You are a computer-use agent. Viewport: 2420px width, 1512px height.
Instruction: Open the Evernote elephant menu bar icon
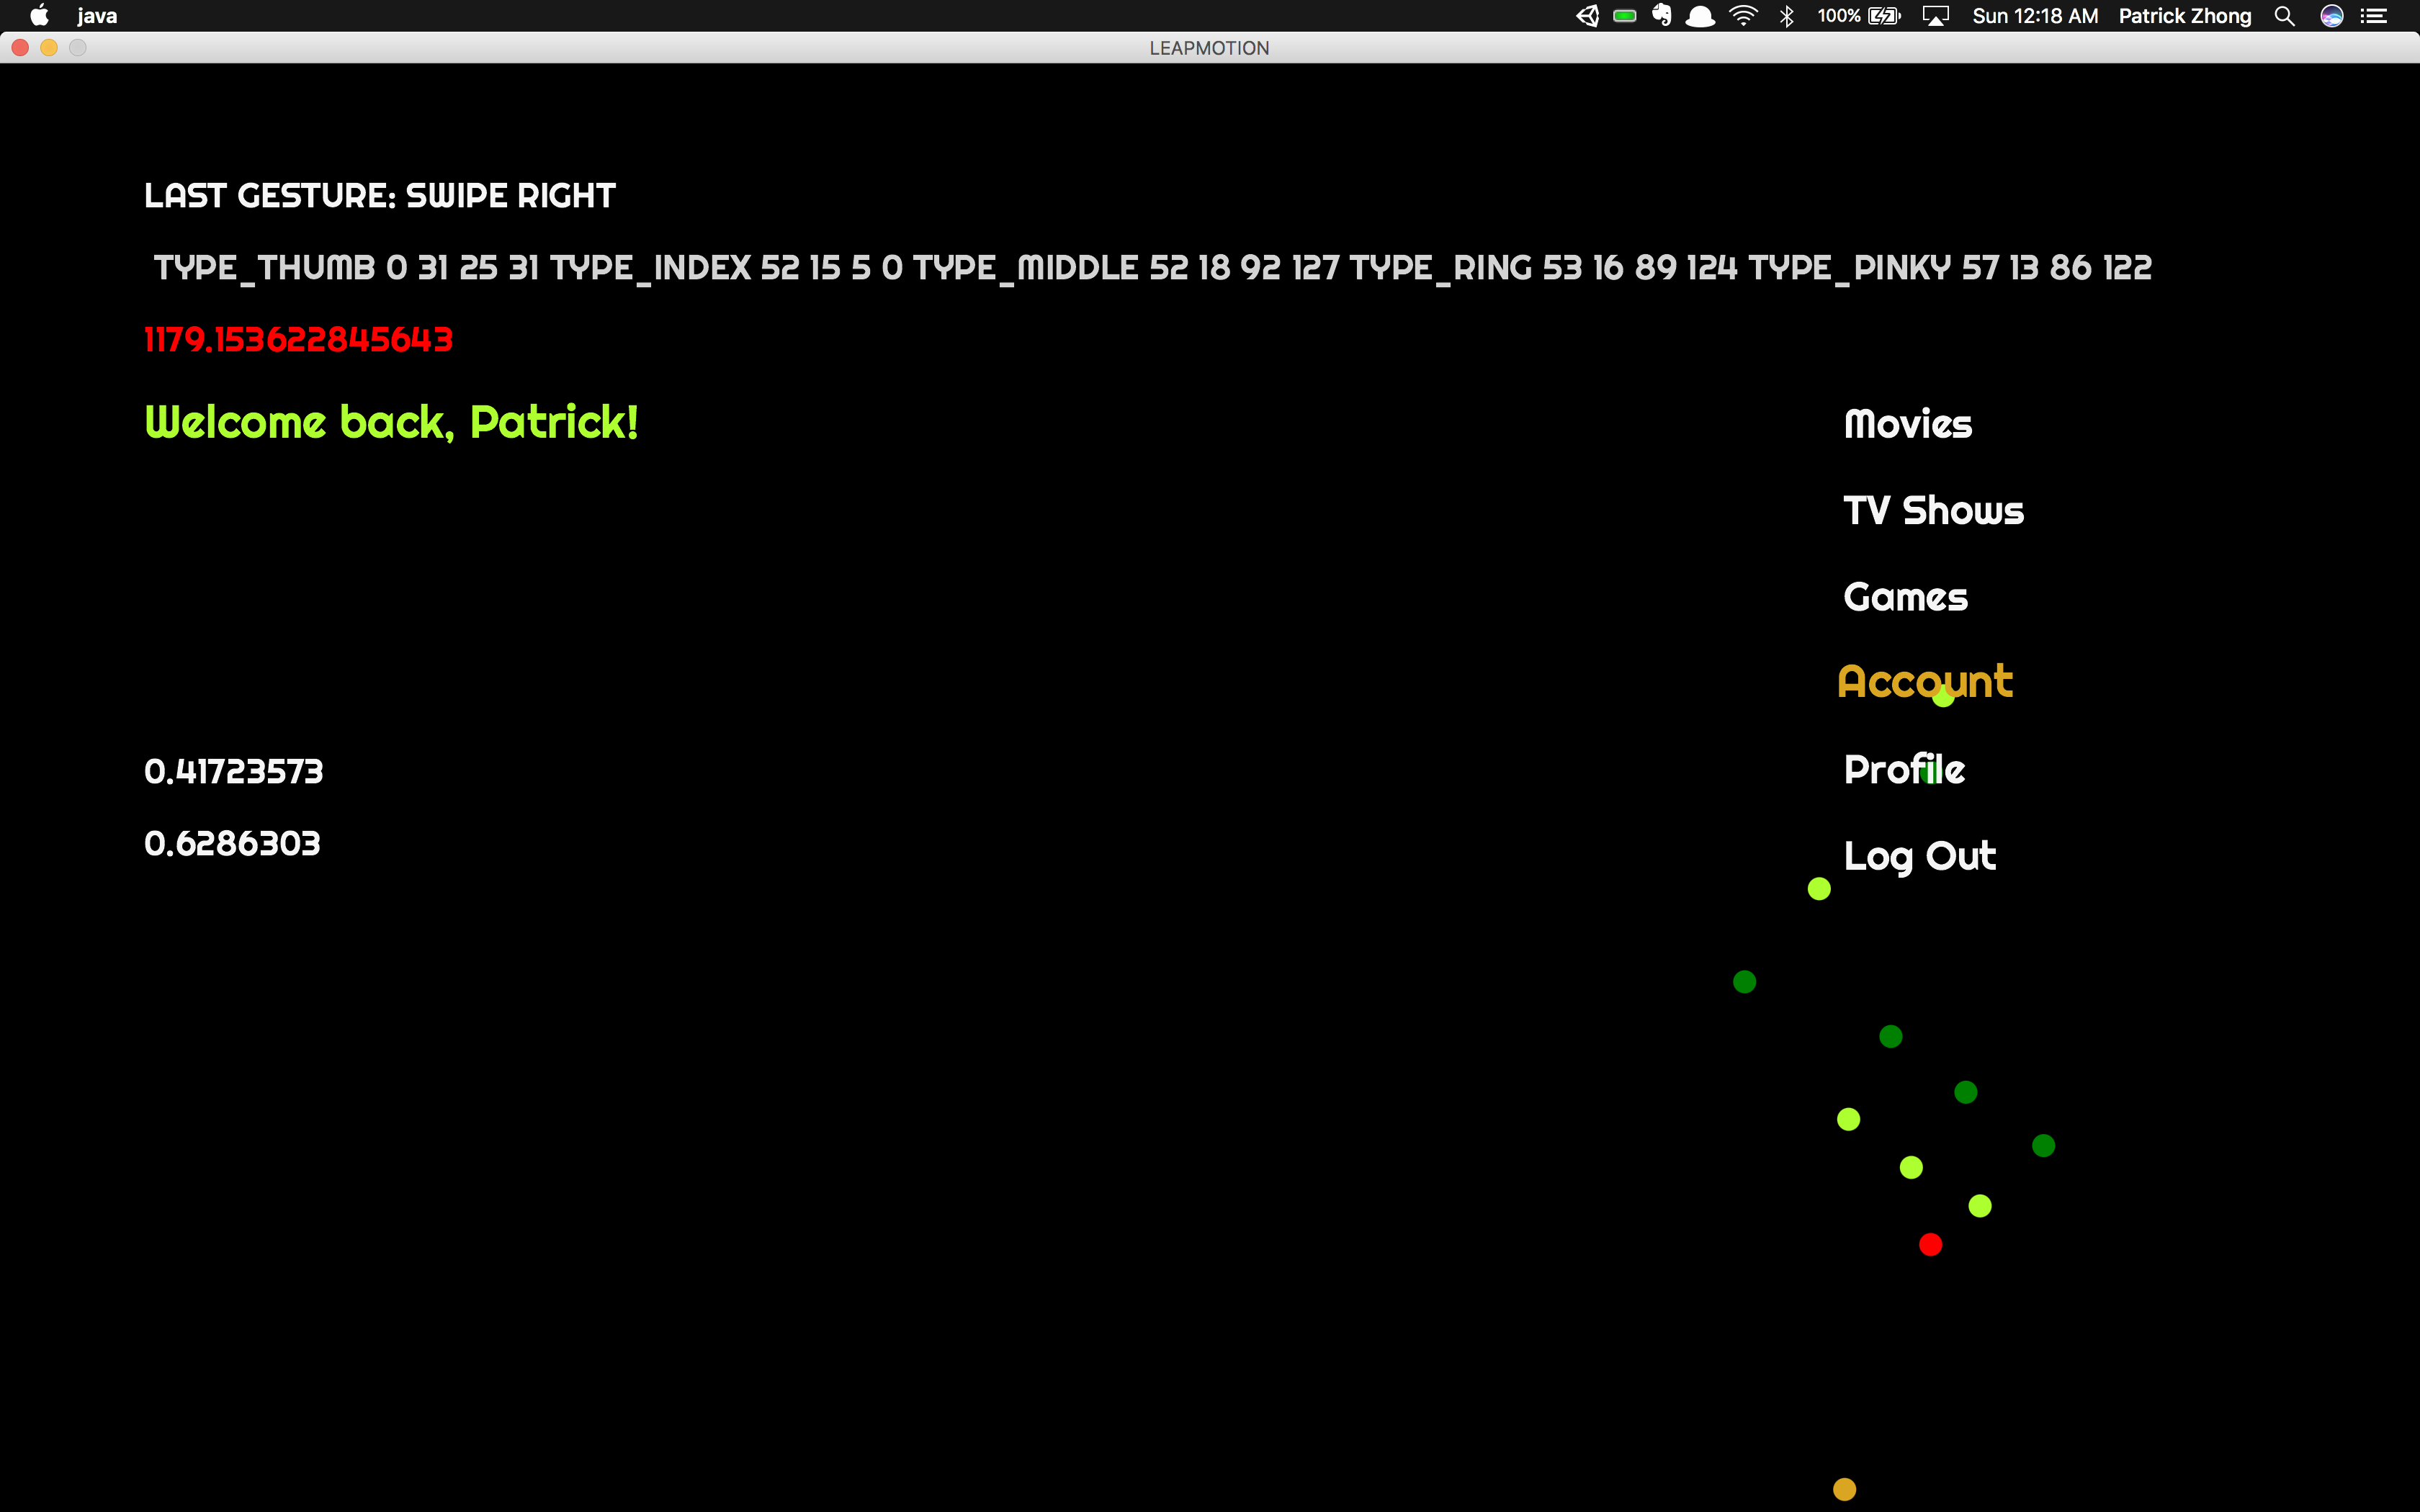pos(1661,16)
